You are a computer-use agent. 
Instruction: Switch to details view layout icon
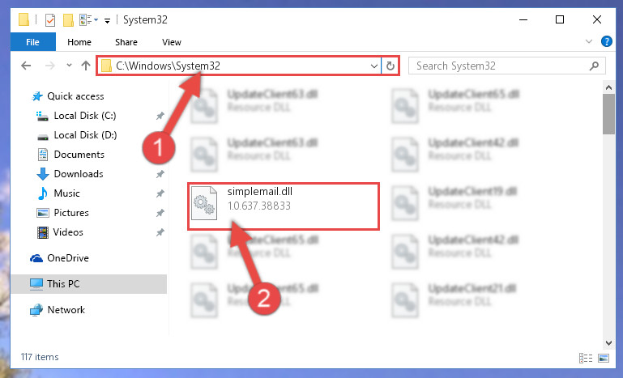586,358
